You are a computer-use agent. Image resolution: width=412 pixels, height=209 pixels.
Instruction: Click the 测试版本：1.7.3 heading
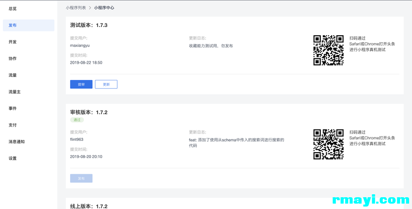89,25
